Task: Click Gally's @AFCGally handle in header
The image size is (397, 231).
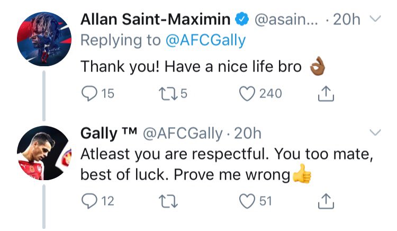Action: (x=183, y=134)
